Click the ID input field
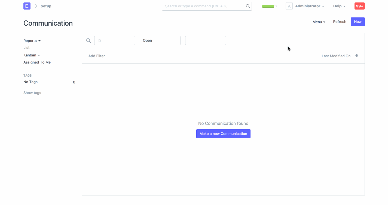 click(x=114, y=40)
